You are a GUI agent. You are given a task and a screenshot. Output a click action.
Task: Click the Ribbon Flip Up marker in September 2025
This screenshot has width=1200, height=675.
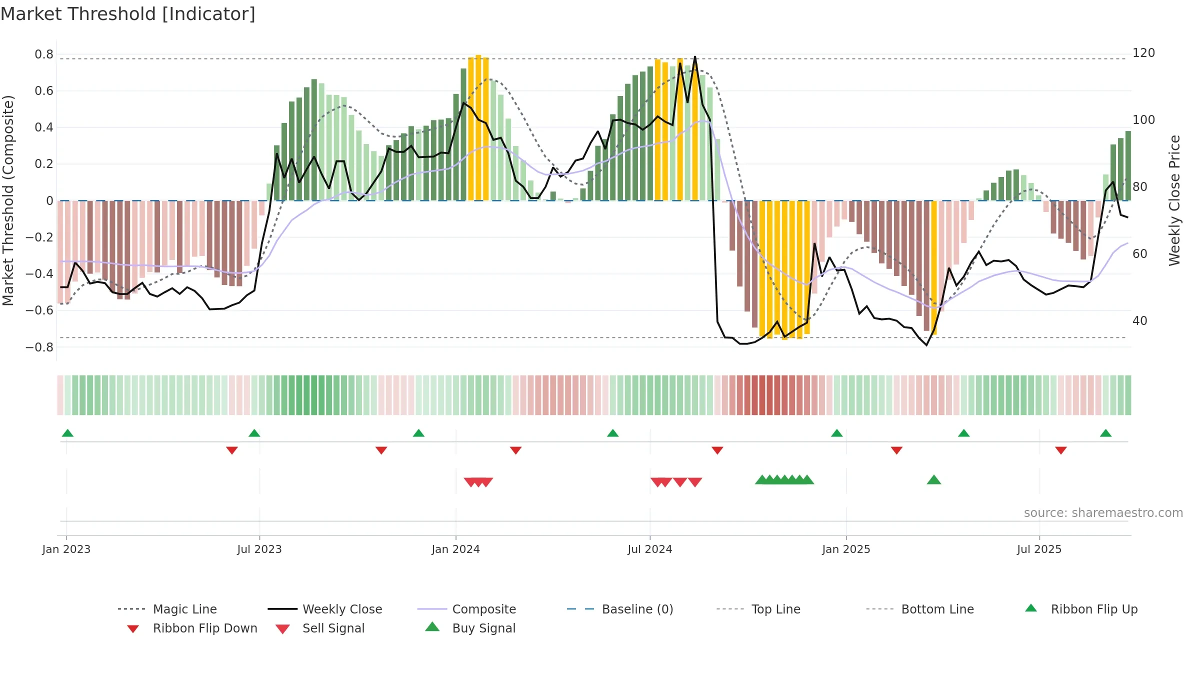tap(1105, 433)
